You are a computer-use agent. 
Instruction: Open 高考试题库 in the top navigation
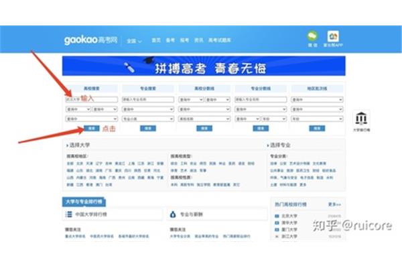pyautogui.click(x=220, y=40)
